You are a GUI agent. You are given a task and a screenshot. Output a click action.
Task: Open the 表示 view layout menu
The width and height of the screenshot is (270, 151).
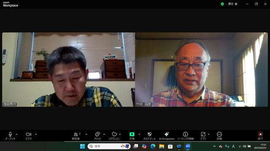pos(232,4)
